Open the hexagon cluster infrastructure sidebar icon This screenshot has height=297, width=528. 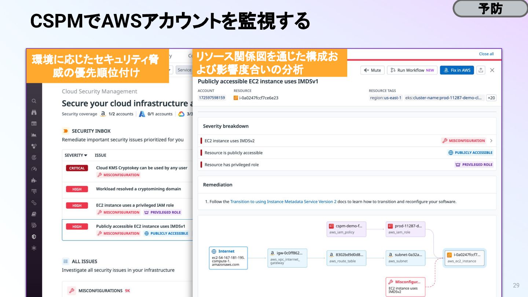(x=34, y=146)
